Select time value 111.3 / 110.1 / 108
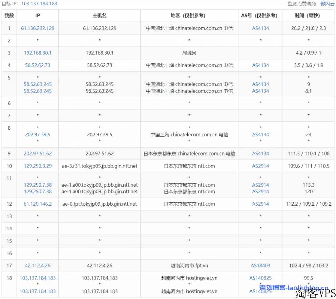The height and width of the screenshot is (299, 336). (308, 153)
